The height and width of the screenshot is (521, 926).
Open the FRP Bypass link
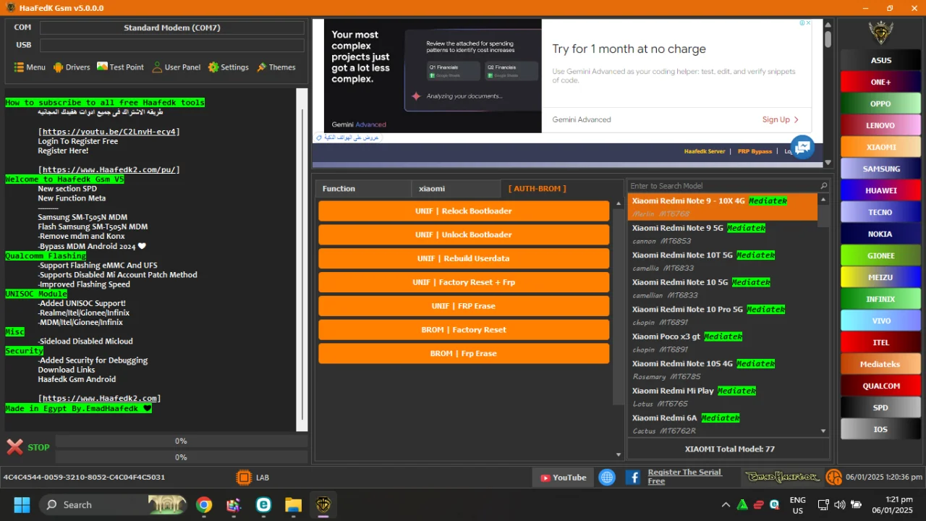coord(755,151)
